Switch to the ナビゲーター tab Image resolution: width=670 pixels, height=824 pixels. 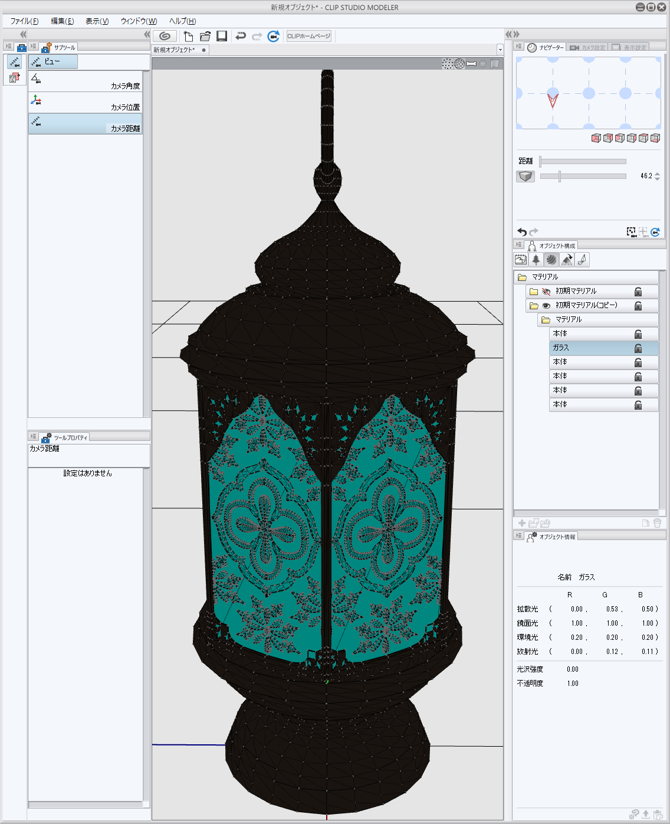point(546,47)
